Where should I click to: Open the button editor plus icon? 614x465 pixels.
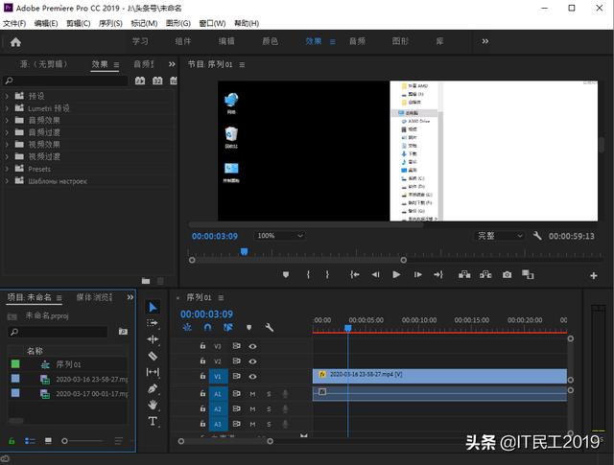click(594, 276)
